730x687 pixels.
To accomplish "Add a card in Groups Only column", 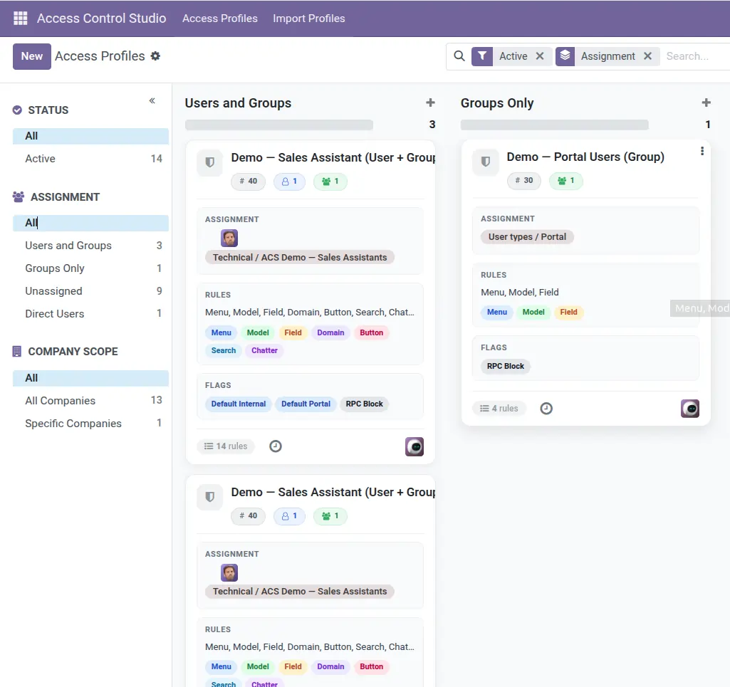I will tap(706, 103).
